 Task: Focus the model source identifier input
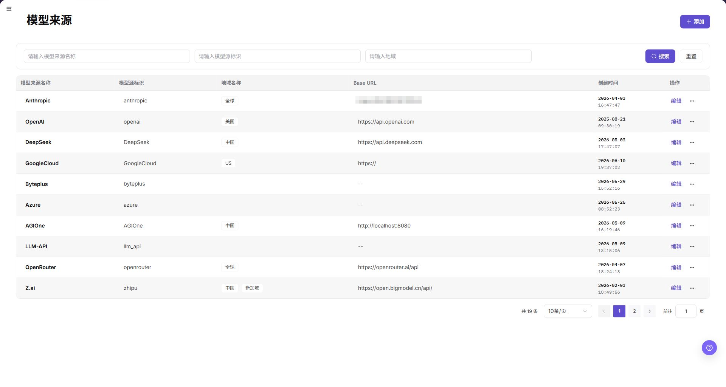pos(278,56)
